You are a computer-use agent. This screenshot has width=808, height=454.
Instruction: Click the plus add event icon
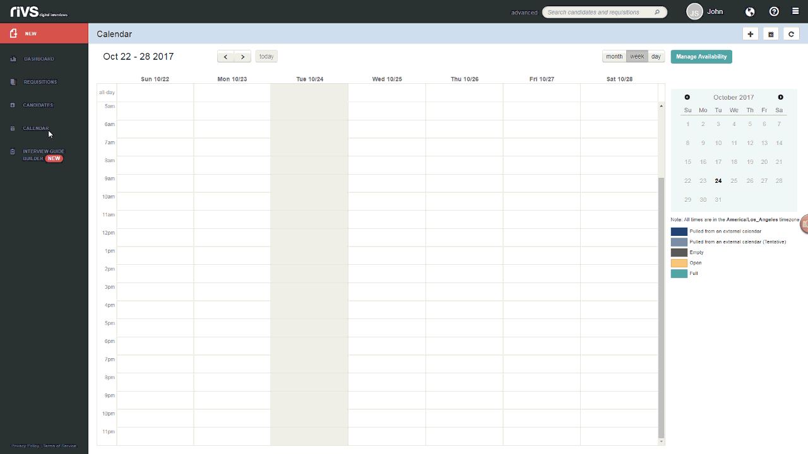pyautogui.click(x=751, y=34)
